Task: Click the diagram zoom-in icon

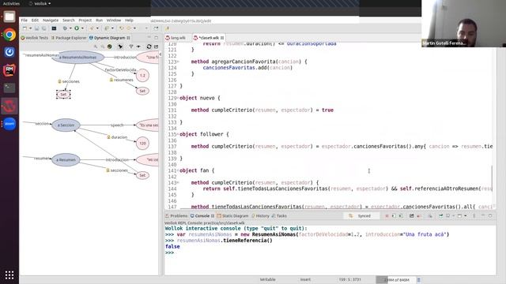Action: pos(96,47)
